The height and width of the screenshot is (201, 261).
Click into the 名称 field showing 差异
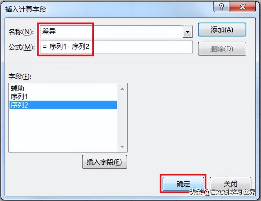click(x=111, y=32)
